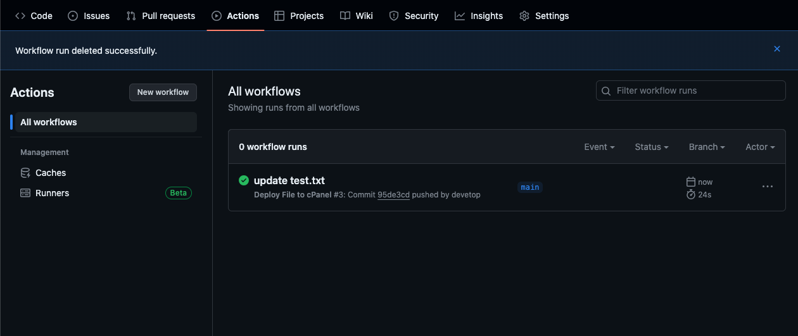
Task: Click the Caches database icon
Action: pyautogui.click(x=25, y=173)
